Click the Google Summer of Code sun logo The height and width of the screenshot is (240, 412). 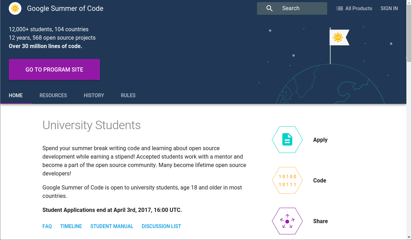[x=15, y=8]
